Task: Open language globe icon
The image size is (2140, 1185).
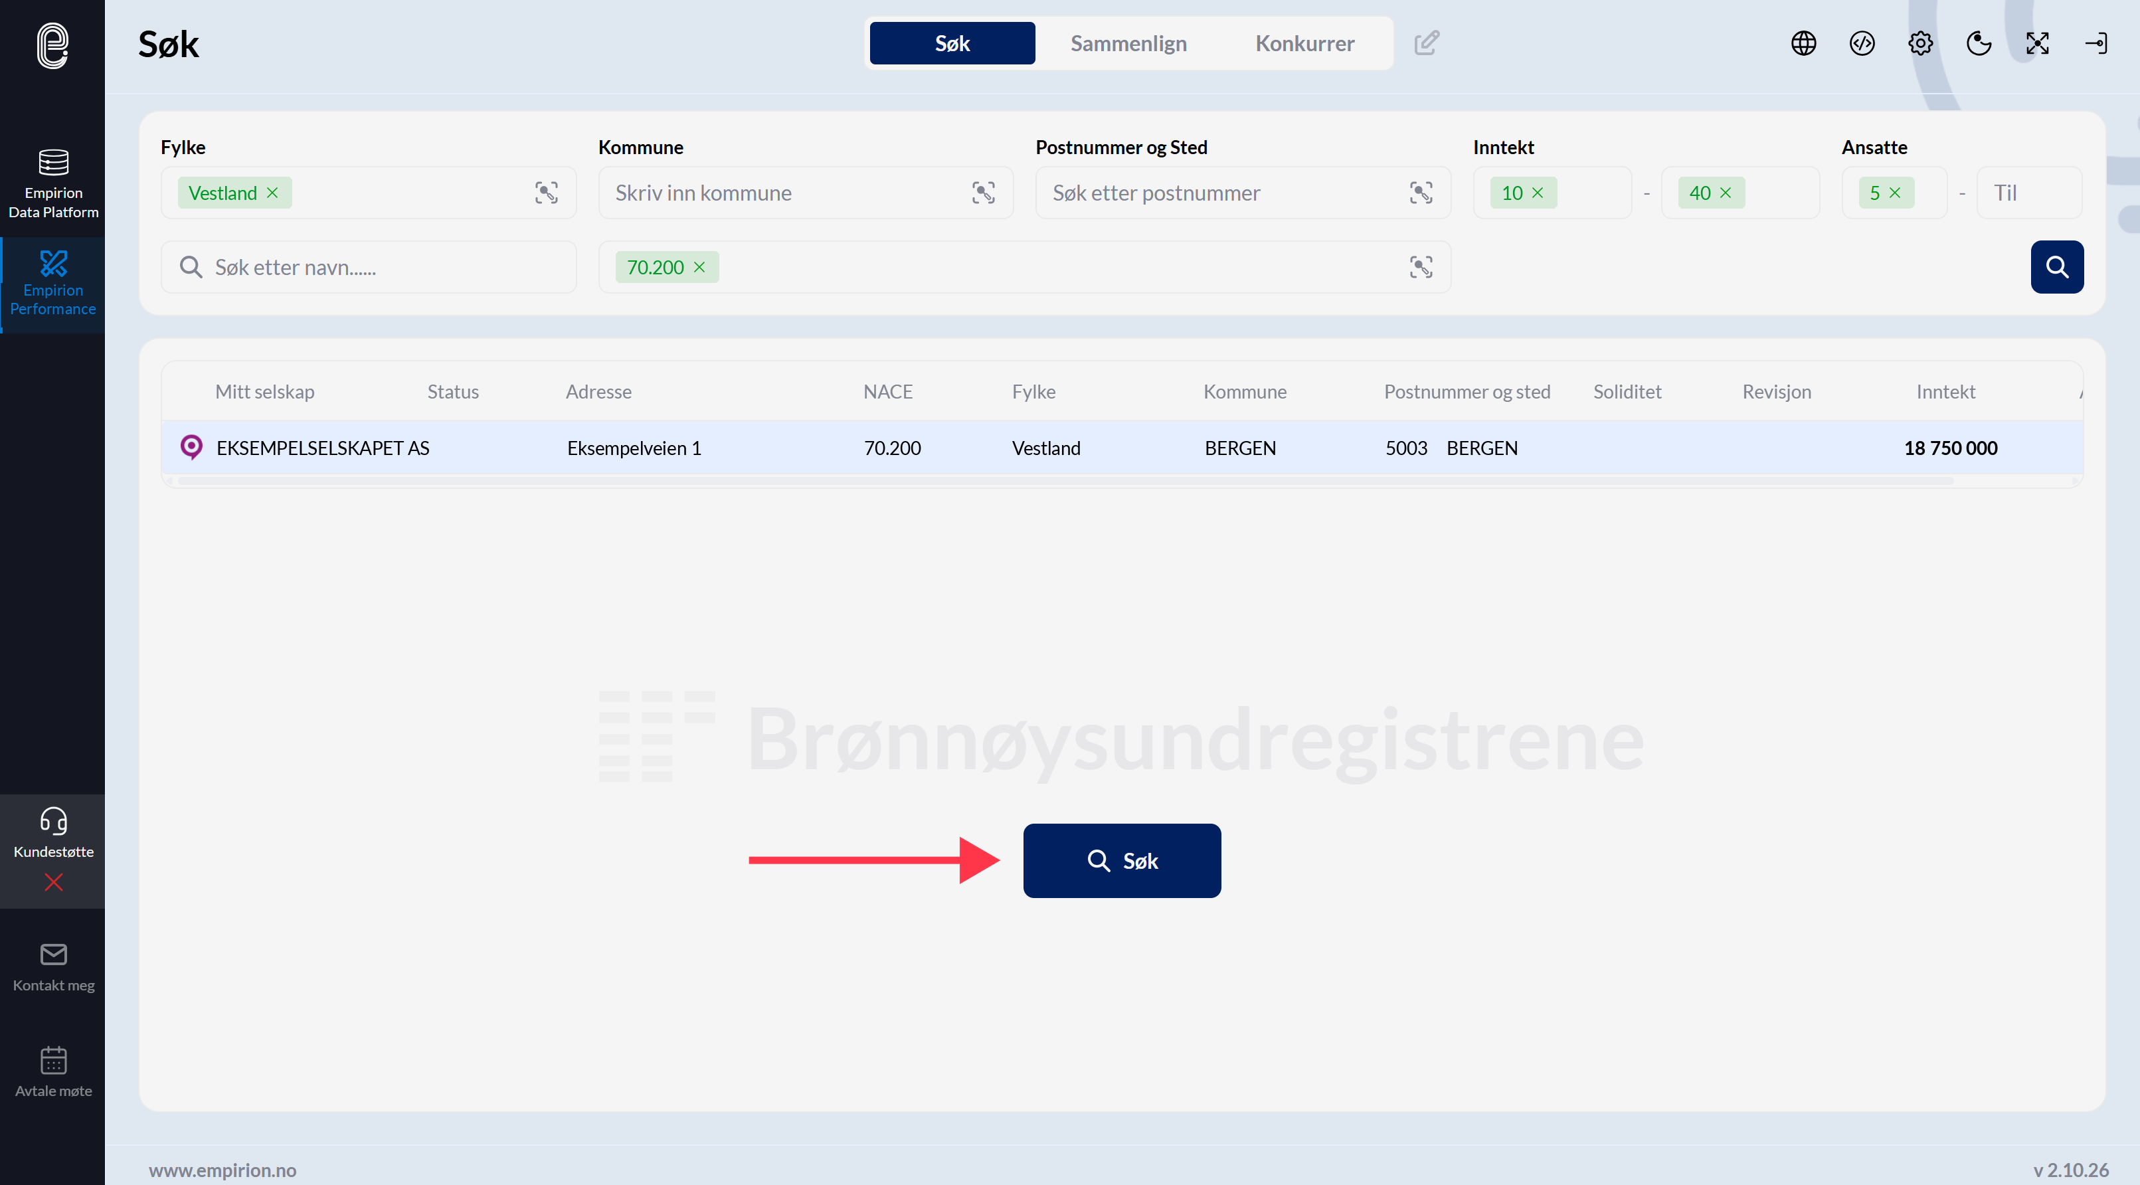Action: click(x=1803, y=43)
